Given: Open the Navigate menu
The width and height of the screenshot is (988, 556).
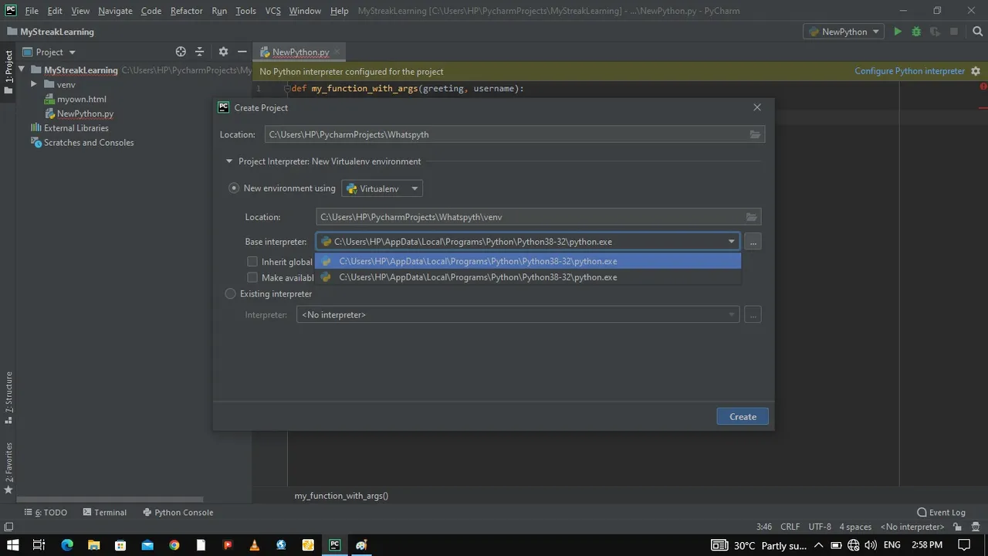Looking at the screenshot, I should [x=115, y=11].
